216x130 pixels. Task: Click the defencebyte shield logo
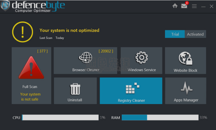5,6
